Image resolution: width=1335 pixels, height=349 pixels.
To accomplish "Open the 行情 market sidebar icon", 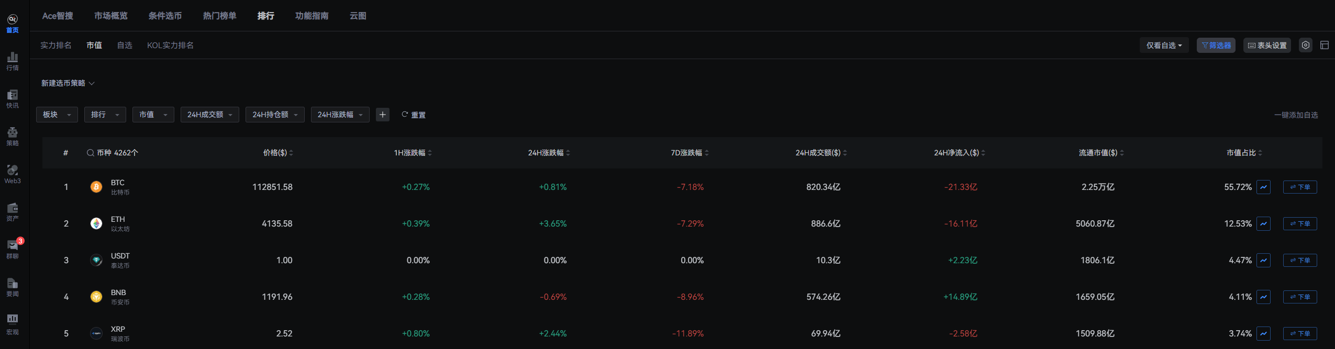I will [x=13, y=61].
